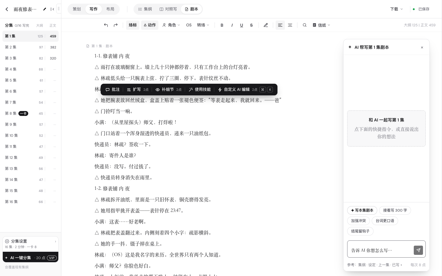442x276 pixels.
Task: Undo the last edit
Action: click(106, 25)
